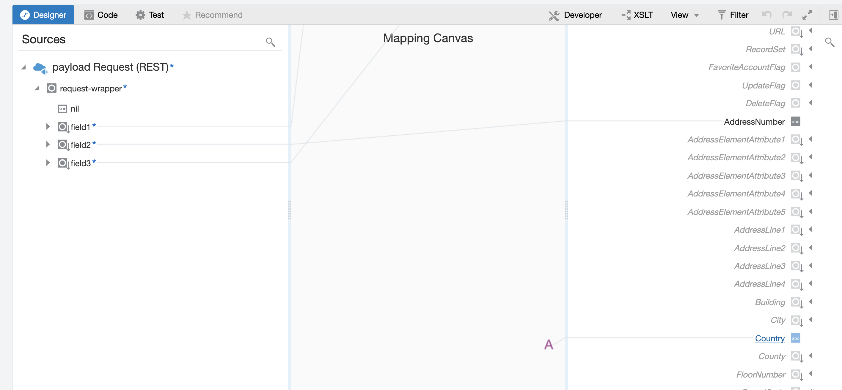Switch to the Test tab
Image resolution: width=842 pixels, height=390 pixels.
(150, 15)
